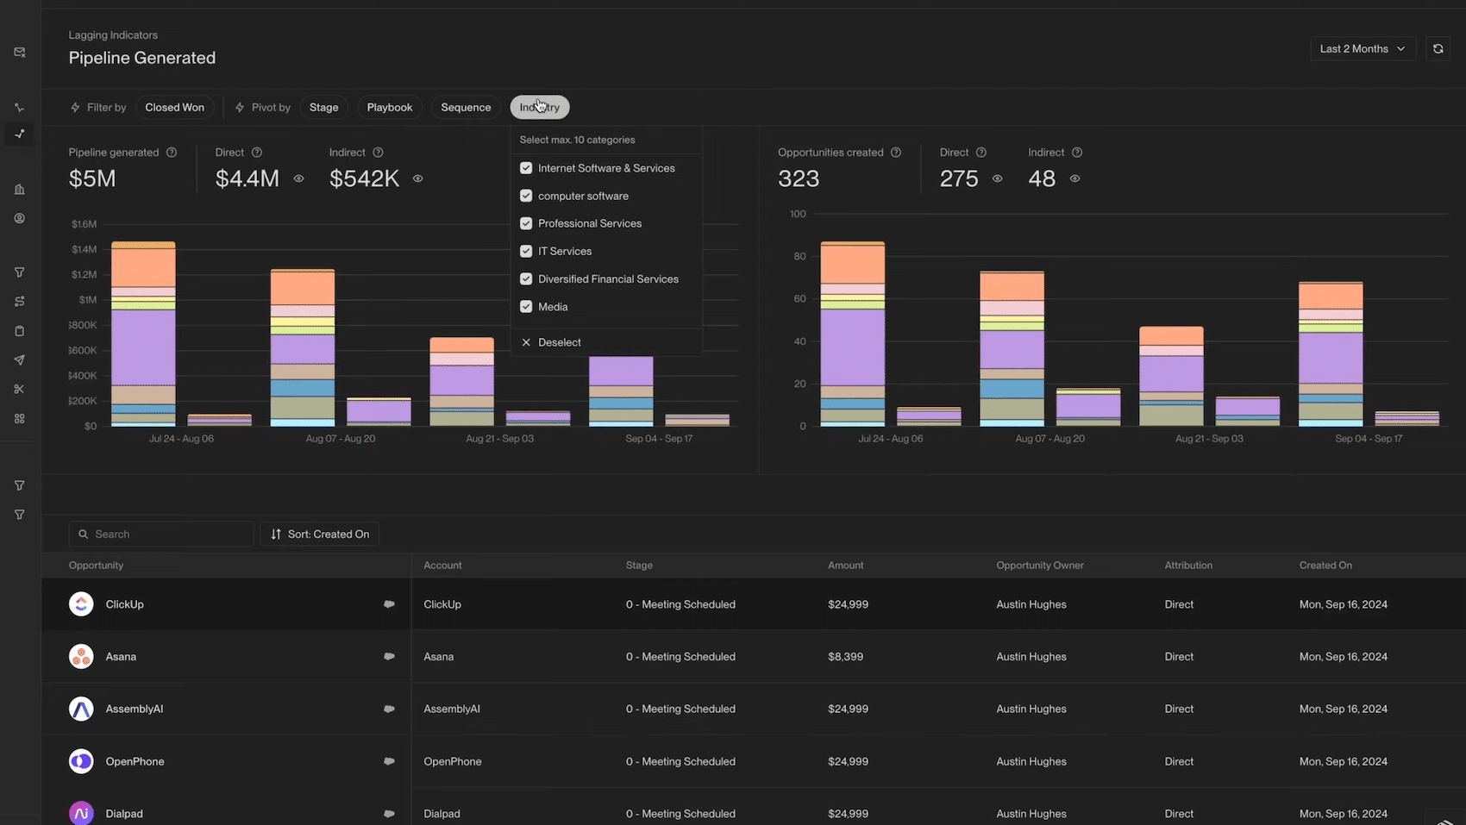Click the Amount column header
This screenshot has width=1466, height=825.
[845, 566]
